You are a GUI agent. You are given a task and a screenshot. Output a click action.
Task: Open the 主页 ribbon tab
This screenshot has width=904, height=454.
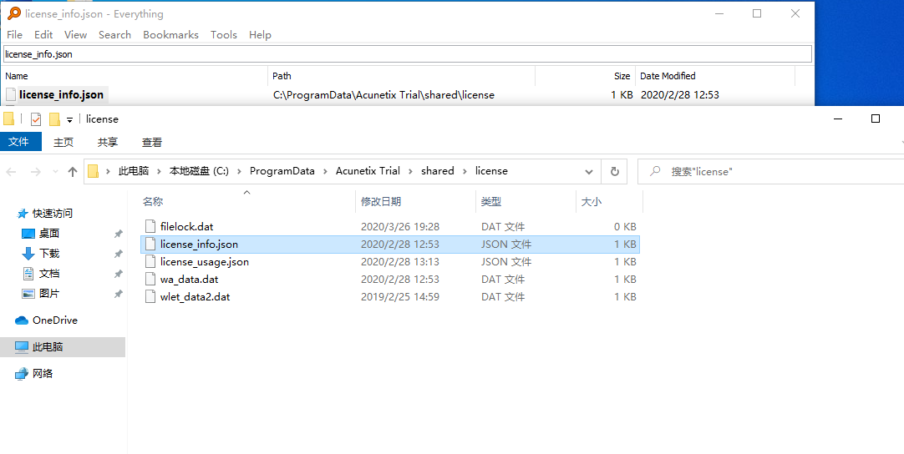[63, 143]
